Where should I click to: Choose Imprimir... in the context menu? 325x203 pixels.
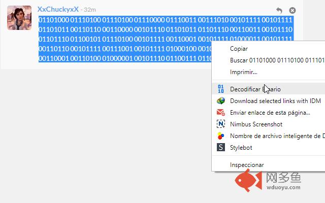(269, 72)
